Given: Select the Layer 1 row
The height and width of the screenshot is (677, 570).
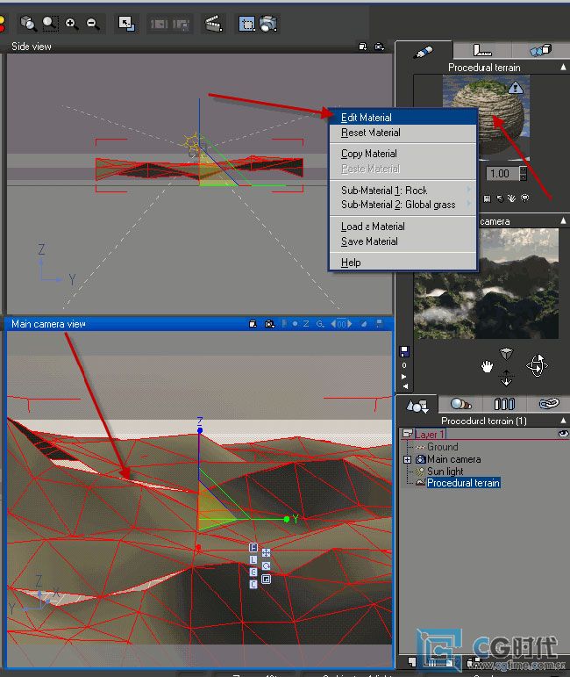Looking at the screenshot, I should tap(485, 434).
